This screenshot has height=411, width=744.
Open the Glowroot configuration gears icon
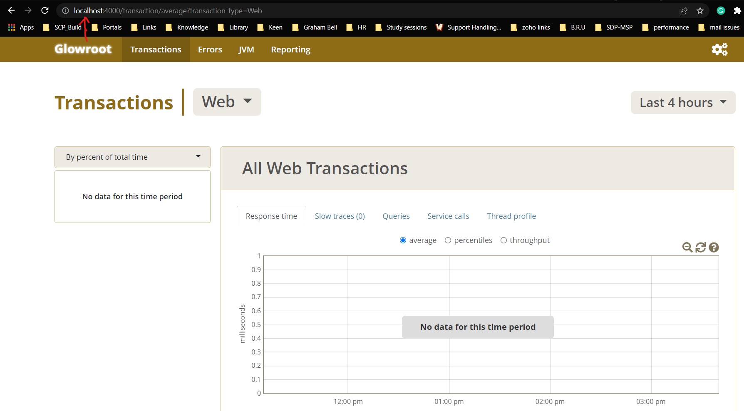point(719,50)
